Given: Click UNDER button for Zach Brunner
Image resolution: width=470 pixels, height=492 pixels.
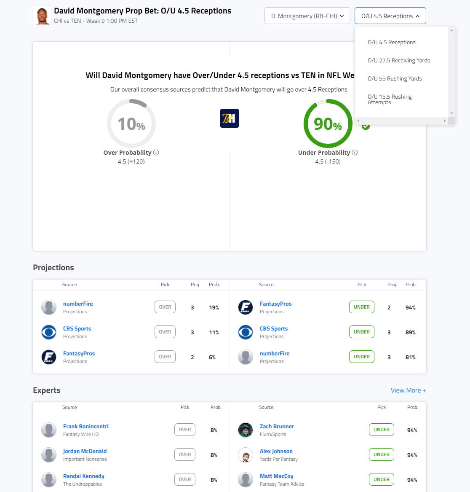Looking at the screenshot, I should tap(382, 430).
